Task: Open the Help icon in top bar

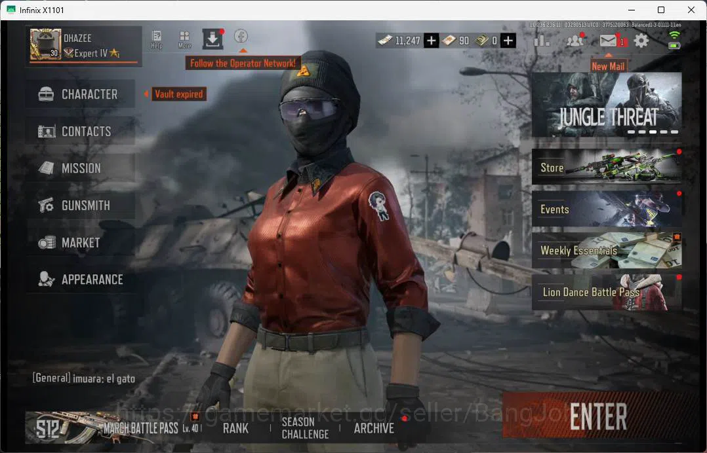Action: [157, 39]
